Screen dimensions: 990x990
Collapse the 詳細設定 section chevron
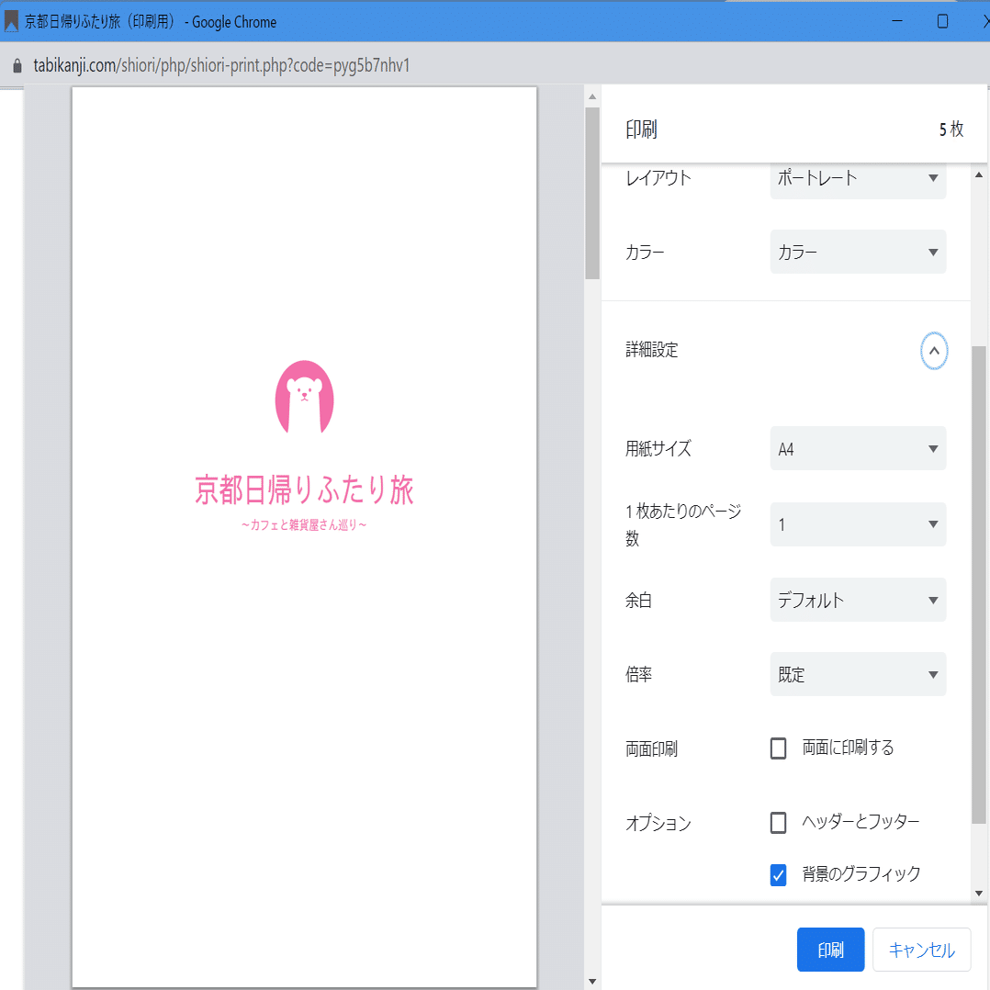point(934,351)
